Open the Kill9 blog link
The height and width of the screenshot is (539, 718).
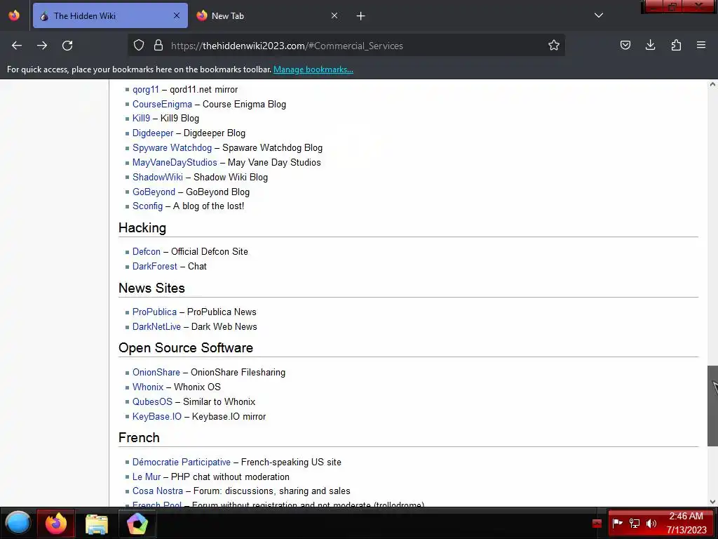pos(141,118)
